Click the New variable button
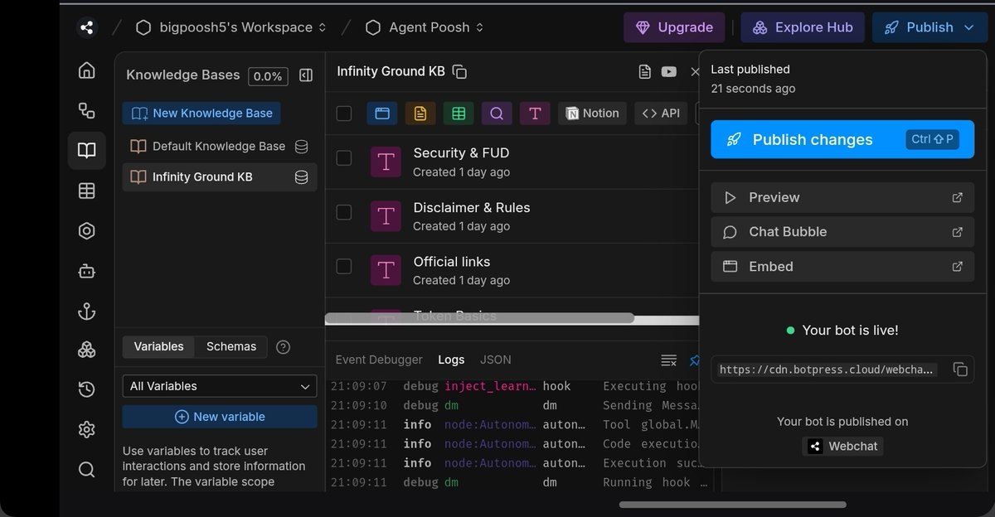Screen dimensions: 995x517 (x=220, y=417)
